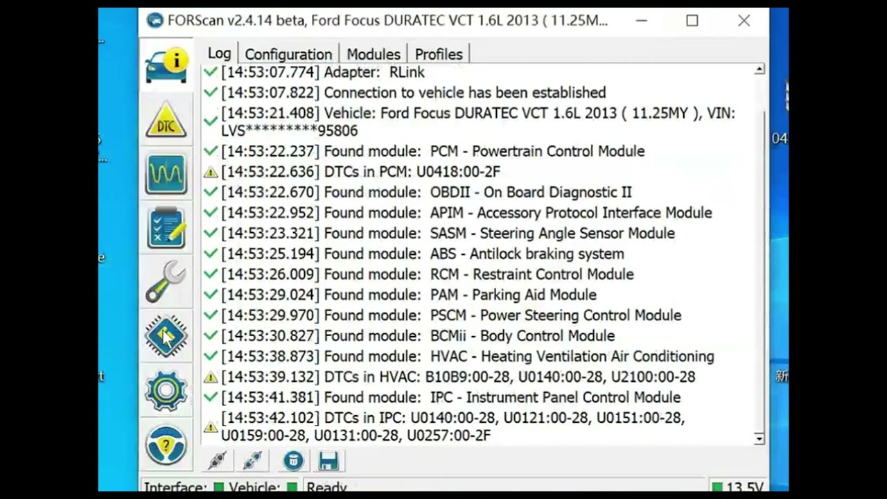Open the service procedures wrench section
This screenshot has height=499, width=887.
pyautogui.click(x=166, y=281)
